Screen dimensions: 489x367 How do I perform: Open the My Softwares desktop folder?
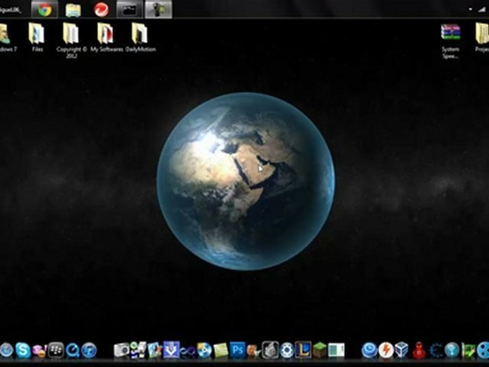tap(106, 37)
